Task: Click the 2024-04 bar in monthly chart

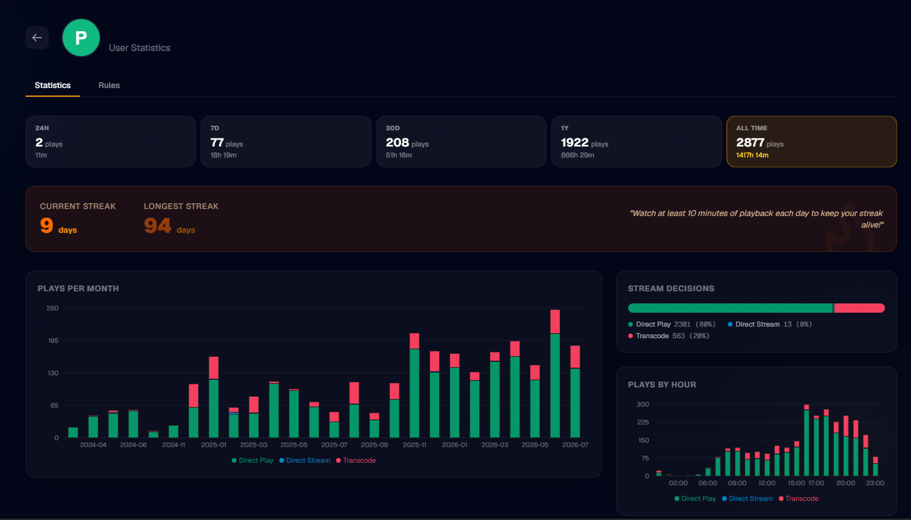Action: pyautogui.click(x=93, y=427)
